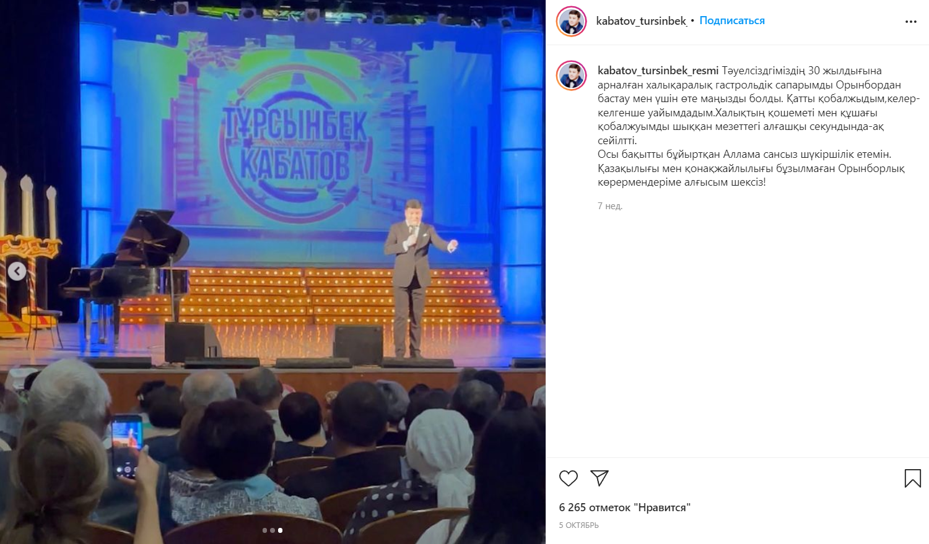Share the post via paper plane icon
This screenshot has height=544, width=929.
[x=599, y=478]
